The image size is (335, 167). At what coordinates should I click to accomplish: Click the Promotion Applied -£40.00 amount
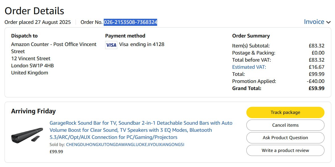click(x=315, y=81)
